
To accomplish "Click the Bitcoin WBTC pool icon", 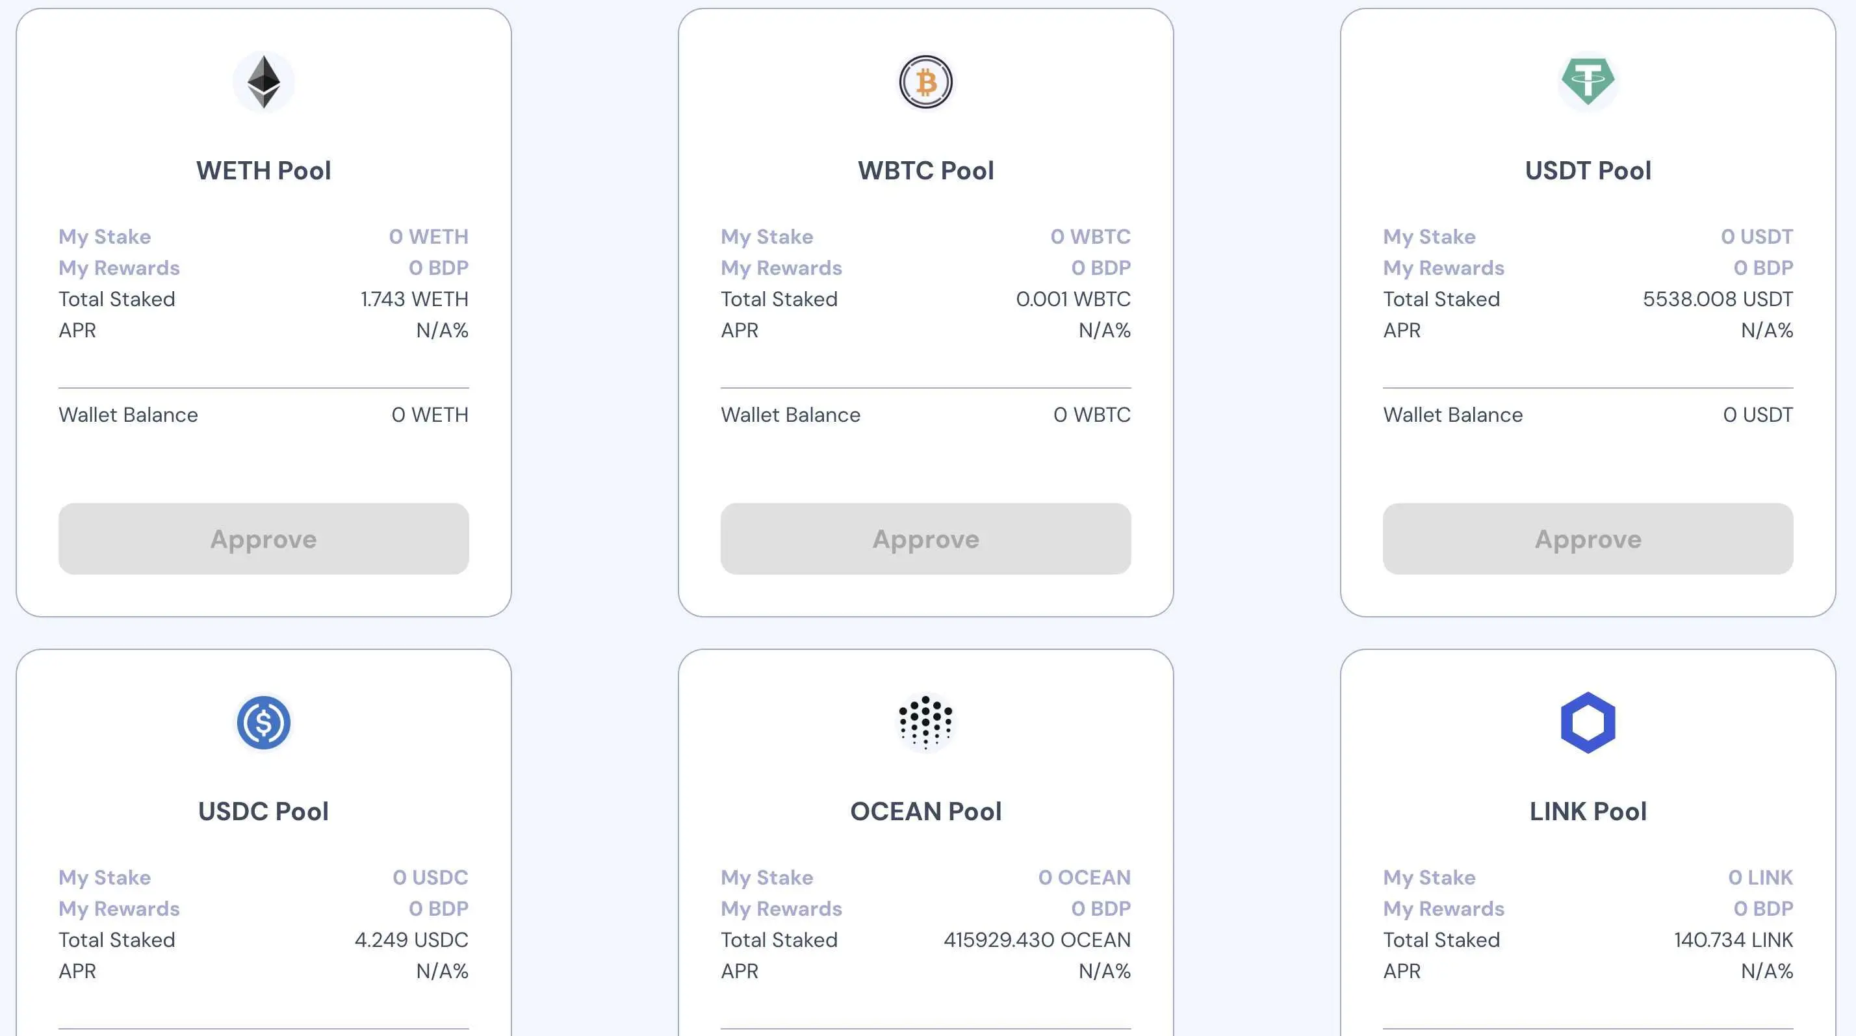I will point(925,82).
